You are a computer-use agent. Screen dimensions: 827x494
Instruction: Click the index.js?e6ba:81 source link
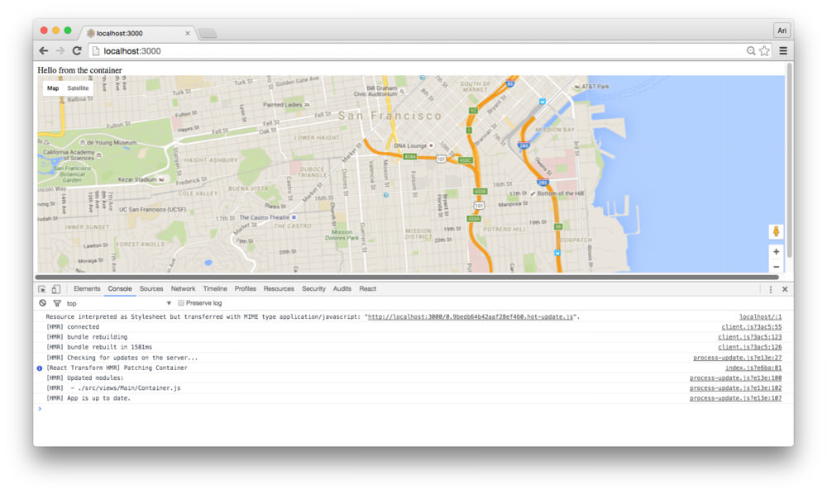pos(753,368)
